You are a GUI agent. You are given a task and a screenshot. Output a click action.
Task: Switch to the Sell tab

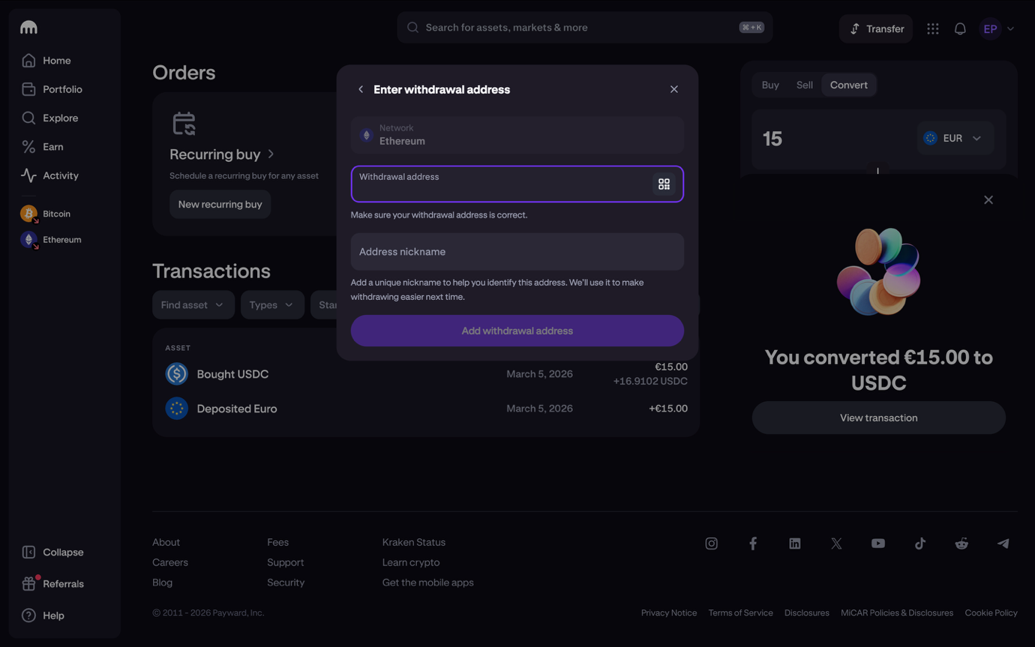click(x=804, y=85)
